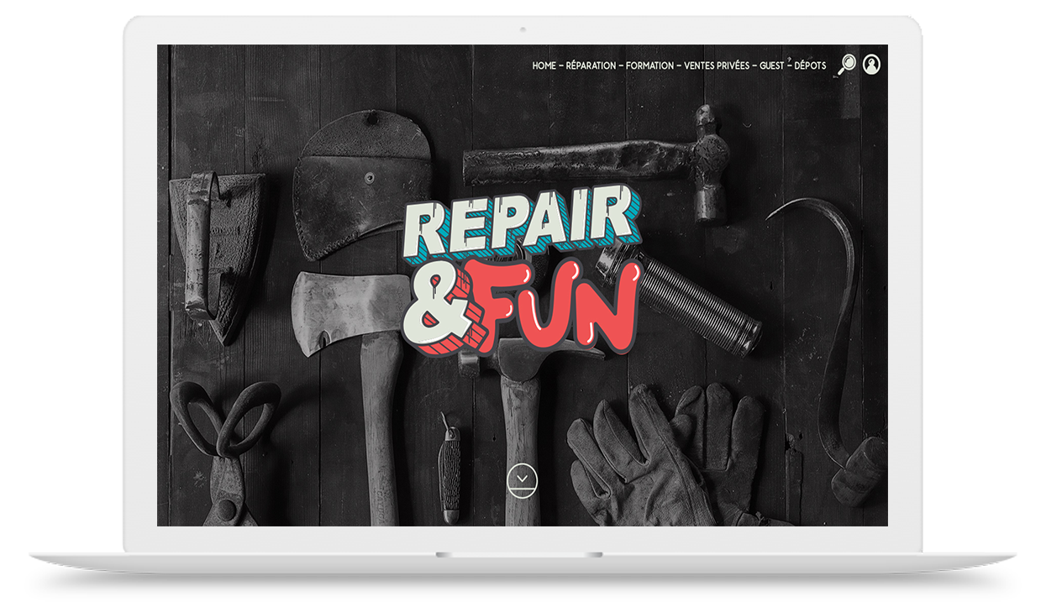Open the RÉPARATION menu item
Image resolution: width=1046 pixels, height=602 pixels.
tap(591, 65)
